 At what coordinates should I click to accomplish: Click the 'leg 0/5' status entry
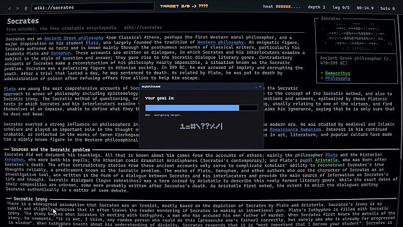coord(341,7)
